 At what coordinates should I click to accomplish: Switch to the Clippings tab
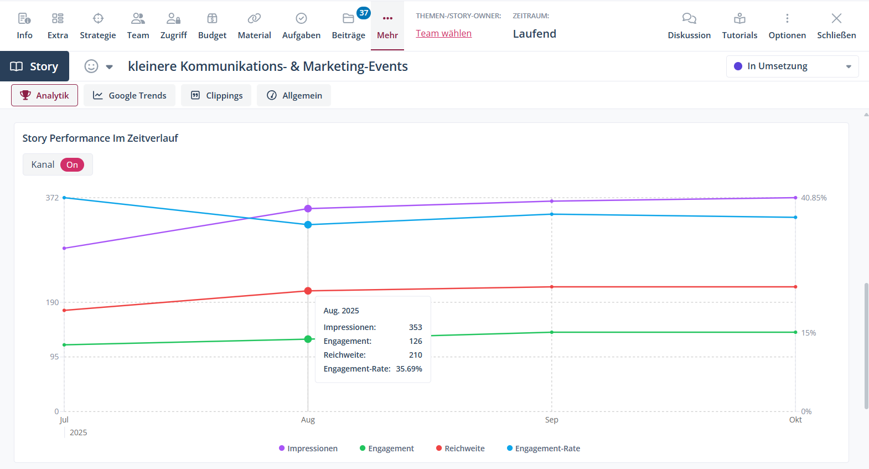click(x=216, y=95)
